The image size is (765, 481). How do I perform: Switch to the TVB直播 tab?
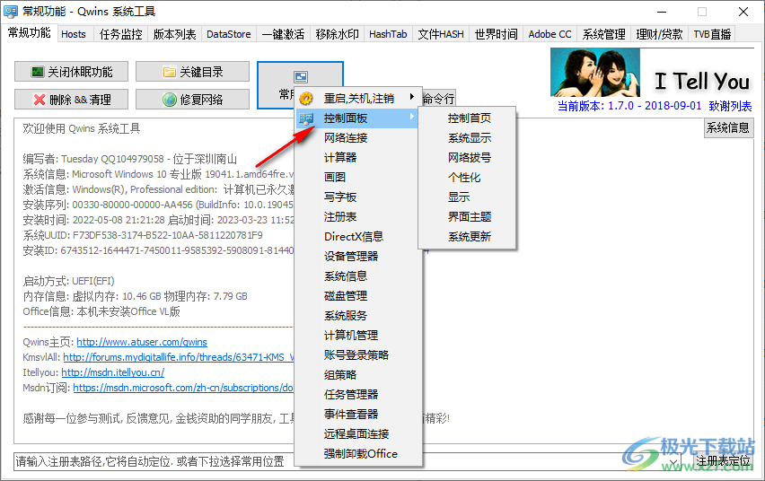tap(712, 34)
